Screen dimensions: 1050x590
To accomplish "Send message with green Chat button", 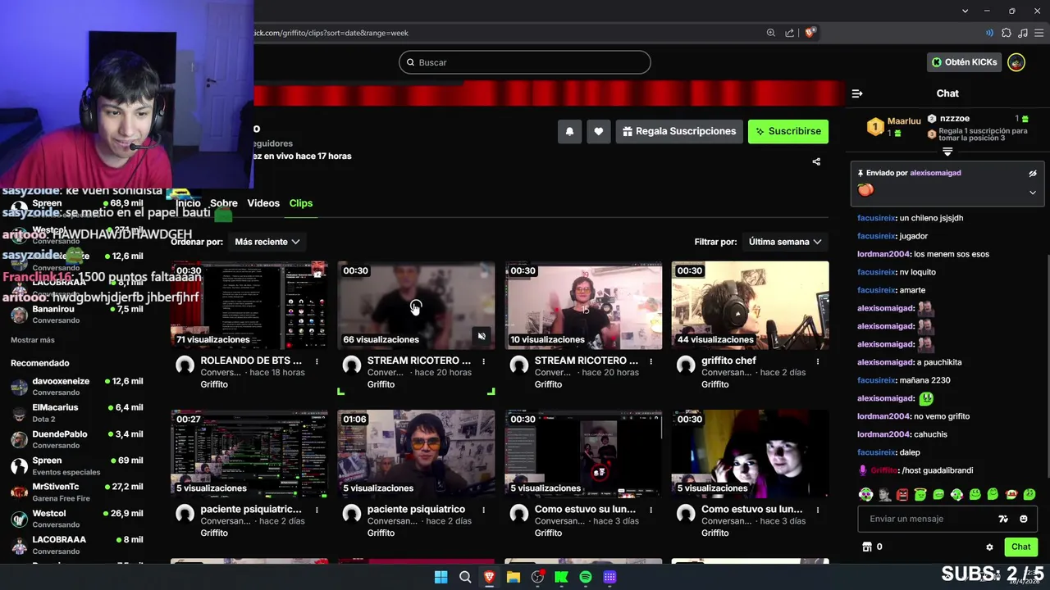I will coord(1020,547).
